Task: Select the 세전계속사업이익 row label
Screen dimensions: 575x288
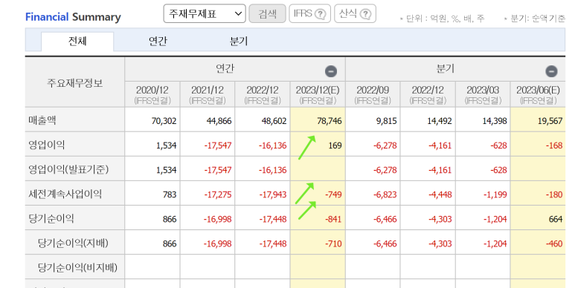Action: click(x=65, y=194)
